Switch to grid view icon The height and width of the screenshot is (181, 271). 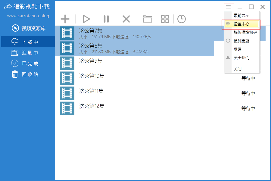click(x=165, y=19)
